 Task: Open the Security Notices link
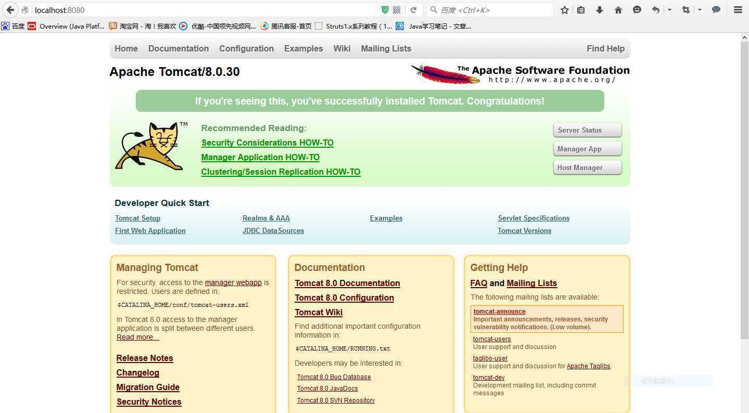149,402
